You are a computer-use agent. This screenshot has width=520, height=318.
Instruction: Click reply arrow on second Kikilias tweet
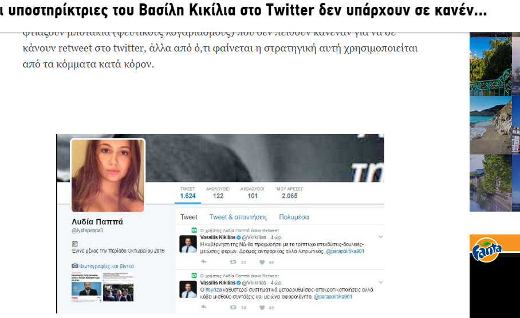[204, 307]
